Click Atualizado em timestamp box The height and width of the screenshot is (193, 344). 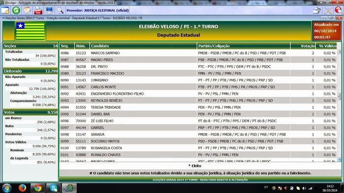[x=326, y=31]
